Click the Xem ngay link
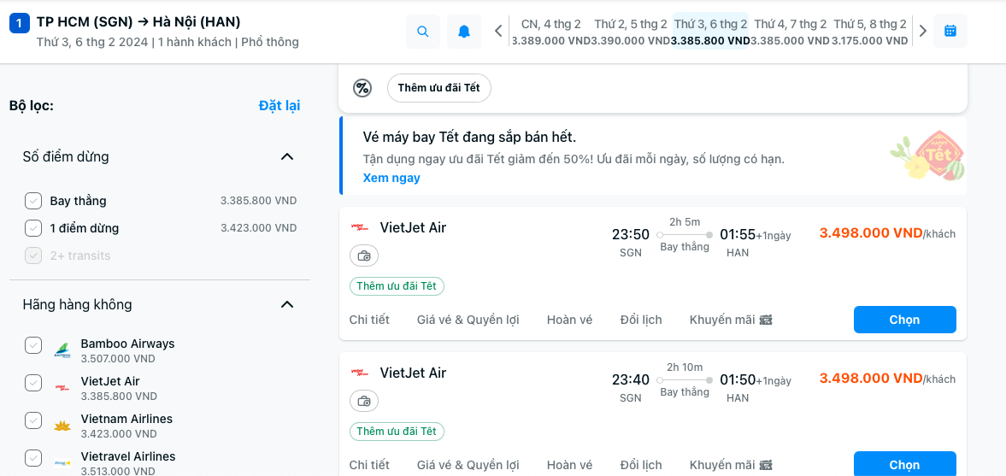This screenshot has width=1006, height=476. tap(391, 178)
